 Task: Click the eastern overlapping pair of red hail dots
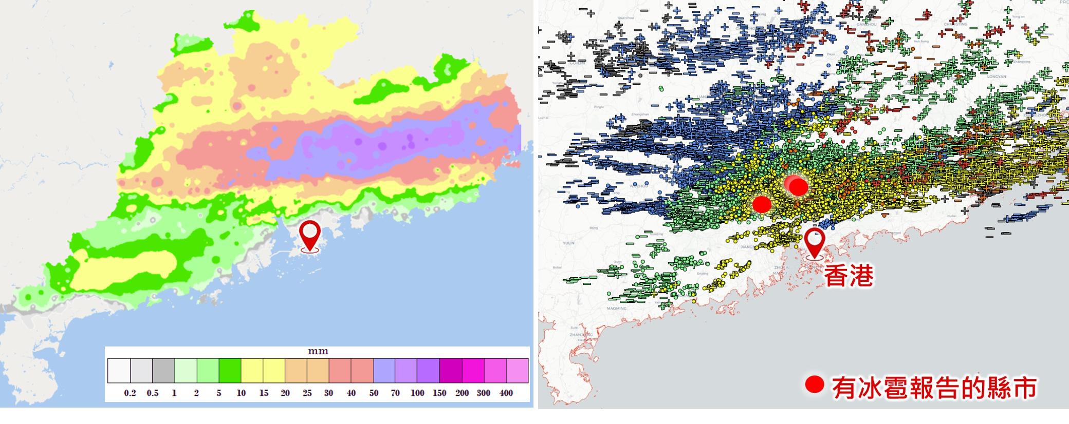pyautogui.click(x=797, y=185)
